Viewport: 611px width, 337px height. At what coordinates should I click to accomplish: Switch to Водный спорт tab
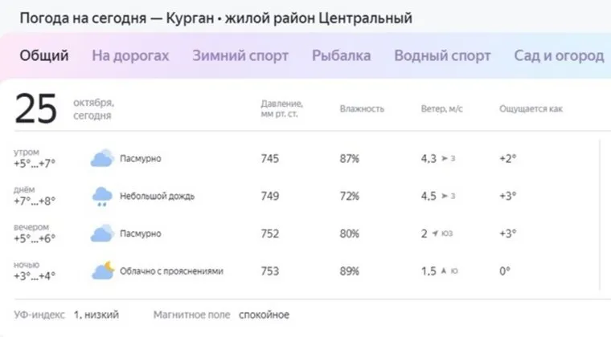click(442, 55)
